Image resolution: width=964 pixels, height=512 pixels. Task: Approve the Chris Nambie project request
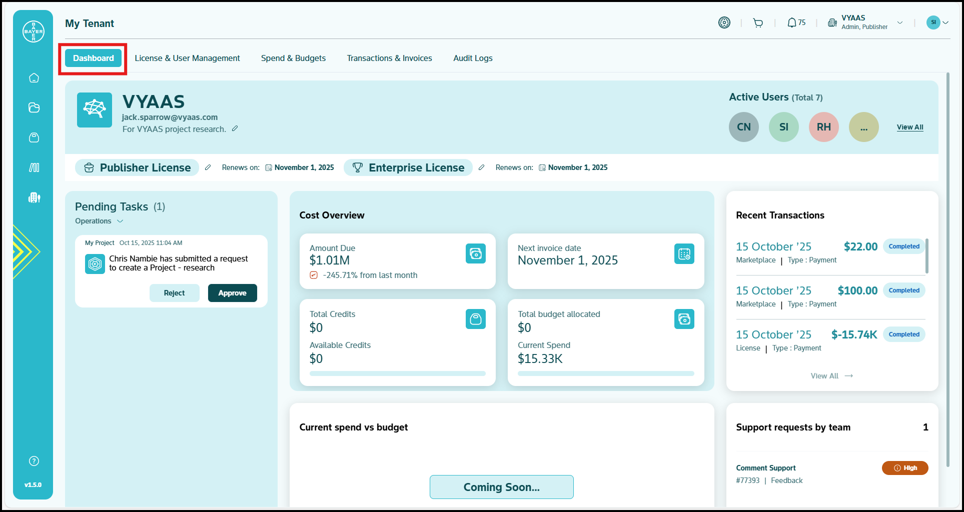(x=232, y=293)
